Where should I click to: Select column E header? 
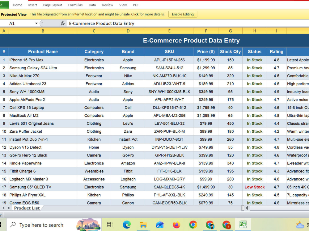pyautogui.click(x=169, y=31)
